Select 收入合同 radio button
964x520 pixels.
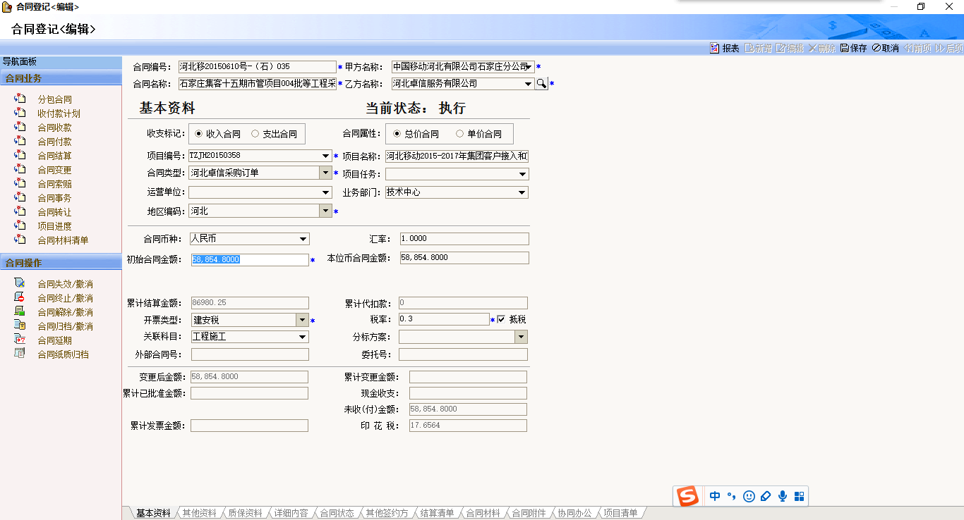pos(199,134)
